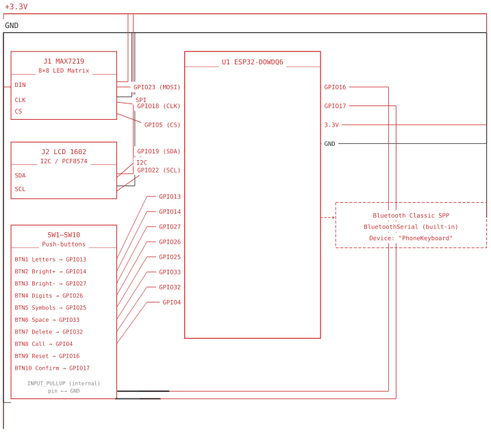The height and width of the screenshot is (443, 491).
Task: Select BTN3 Bright- → GPIO27 row
Action: pos(51,283)
